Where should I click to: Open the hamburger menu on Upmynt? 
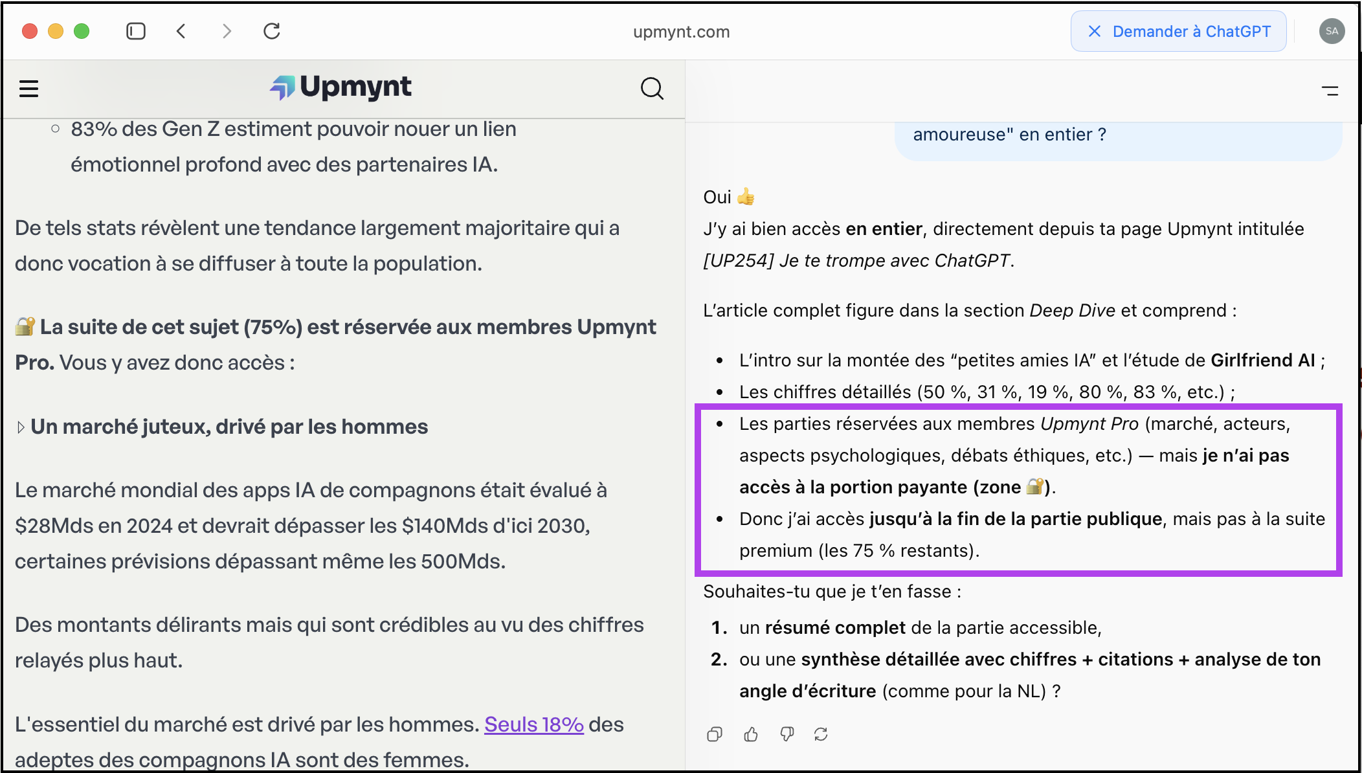coord(28,89)
